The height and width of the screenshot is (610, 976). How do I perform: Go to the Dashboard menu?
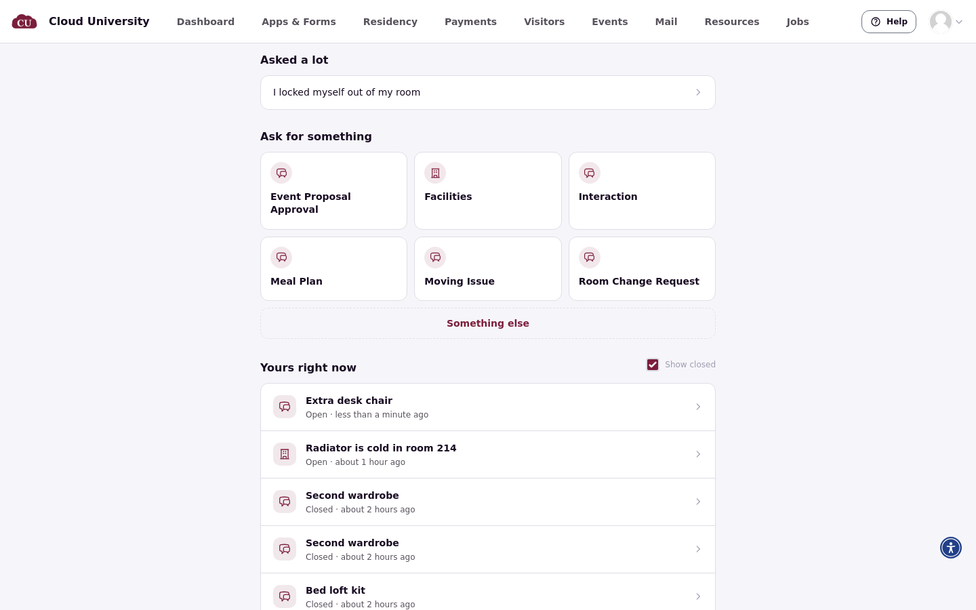pyautogui.click(x=205, y=22)
